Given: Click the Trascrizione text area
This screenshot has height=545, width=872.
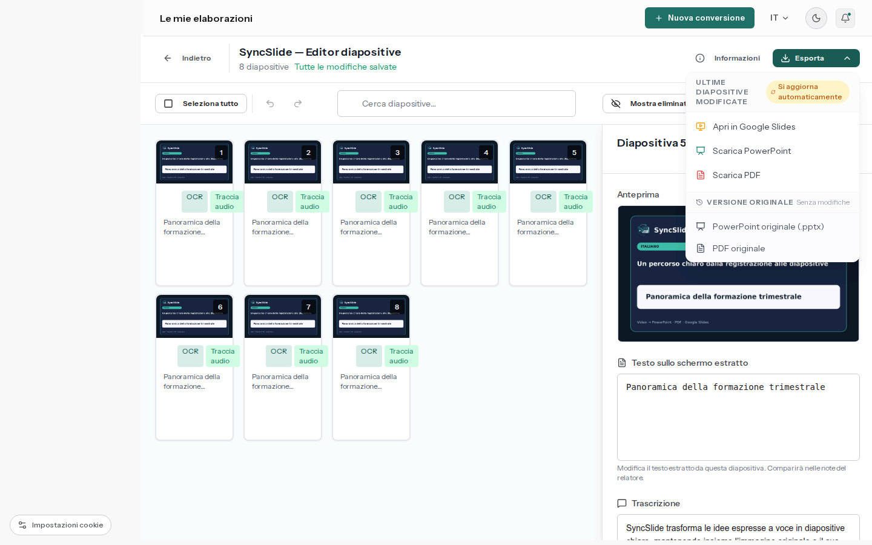Looking at the screenshot, I should [738, 527].
